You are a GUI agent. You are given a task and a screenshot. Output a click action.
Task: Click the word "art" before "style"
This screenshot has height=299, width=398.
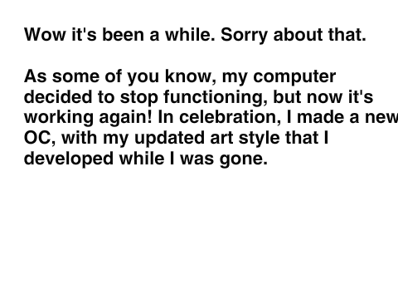221,139
